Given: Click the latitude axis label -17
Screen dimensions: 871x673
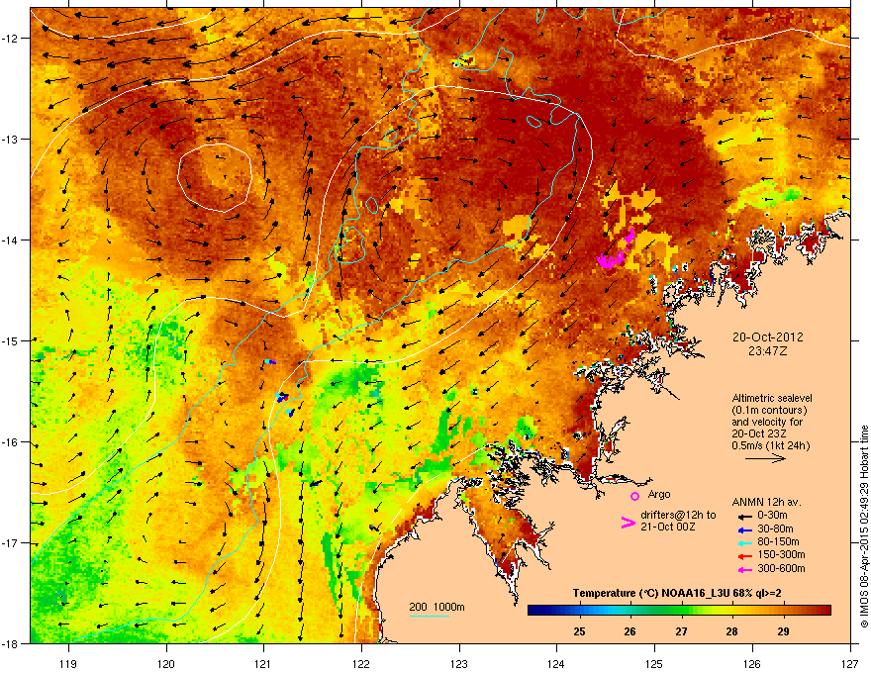Looking at the screenshot, I should pos(11,543).
